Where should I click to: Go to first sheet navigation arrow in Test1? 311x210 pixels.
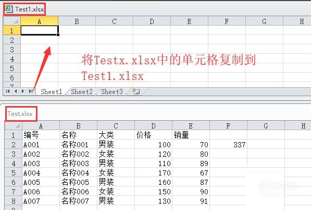[x=8, y=91]
